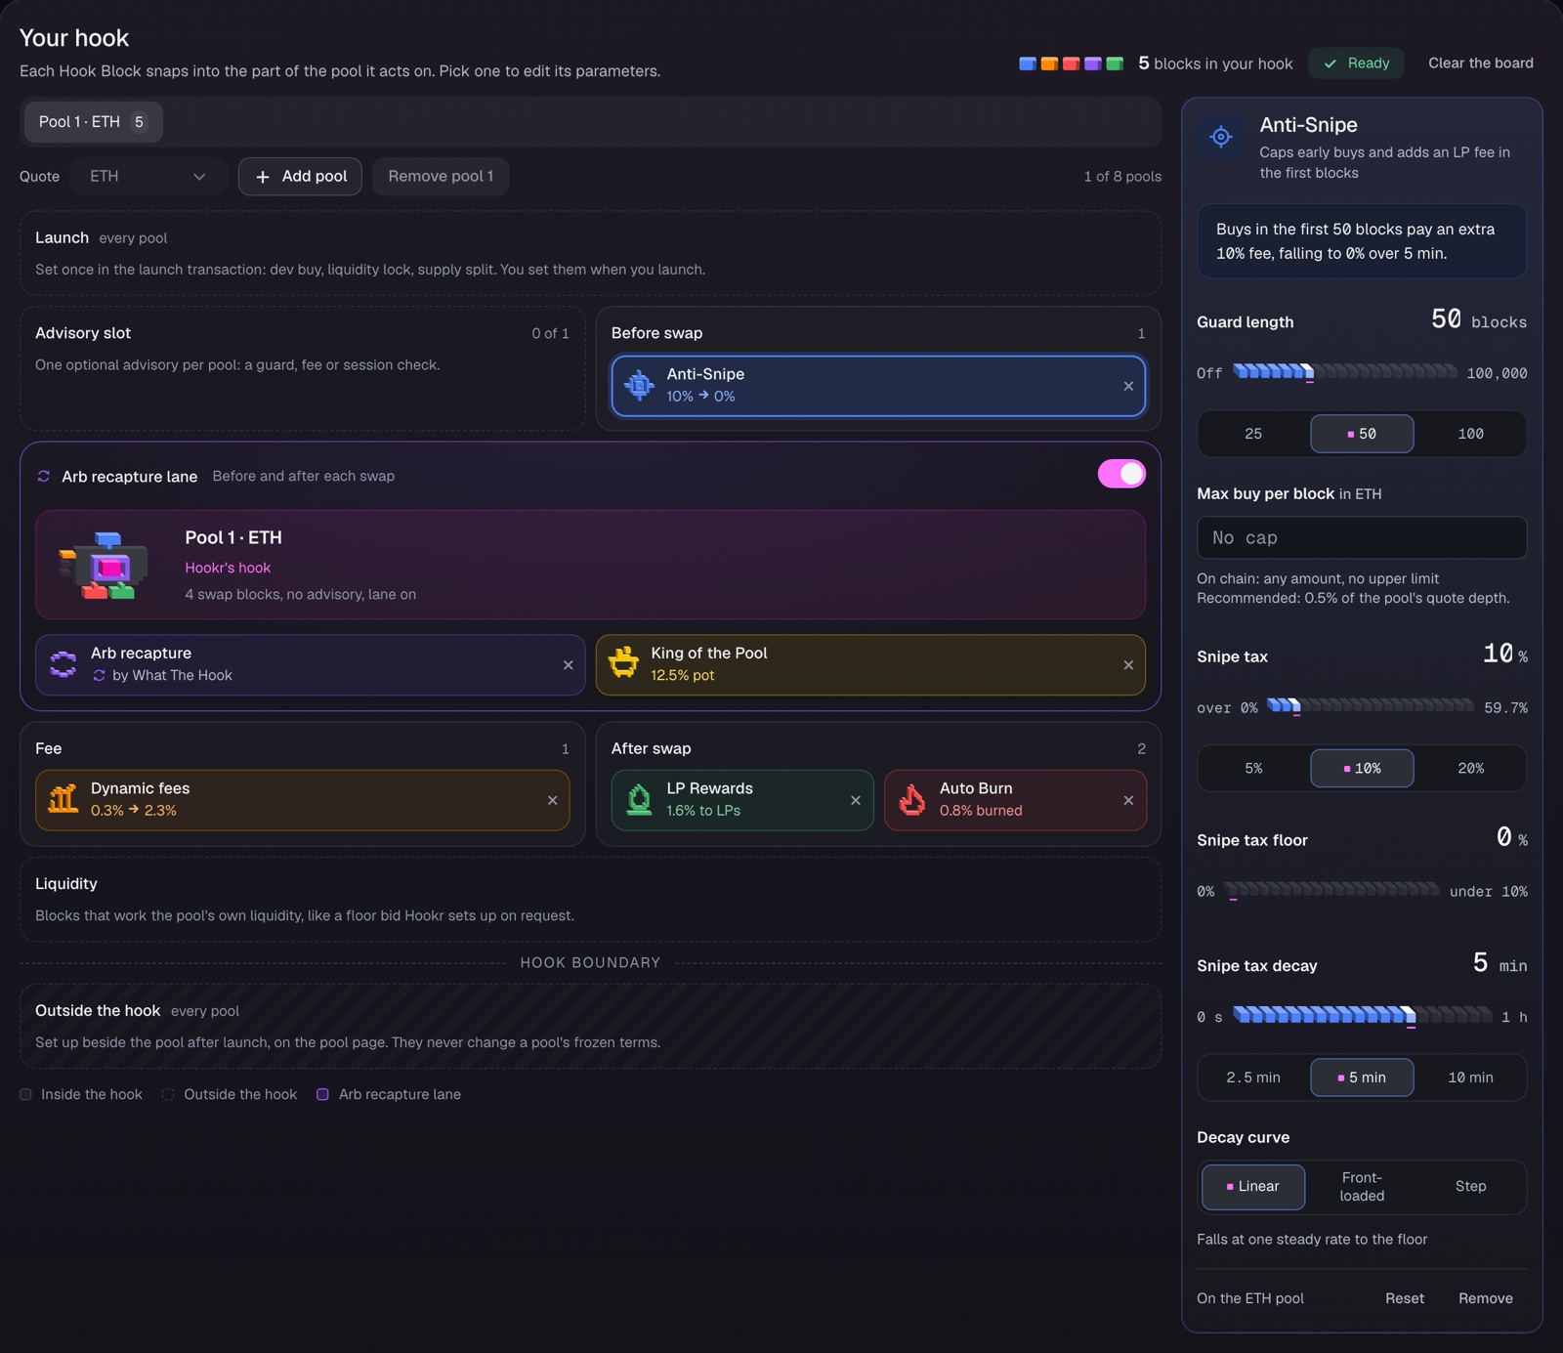Choose the 5% snipe tax preset
This screenshot has height=1353, width=1563.
point(1253,769)
